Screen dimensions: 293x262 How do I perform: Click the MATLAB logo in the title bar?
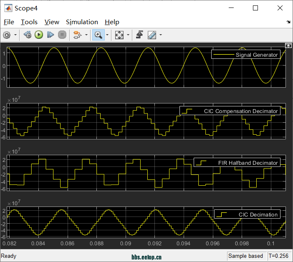click(x=8, y=8)
